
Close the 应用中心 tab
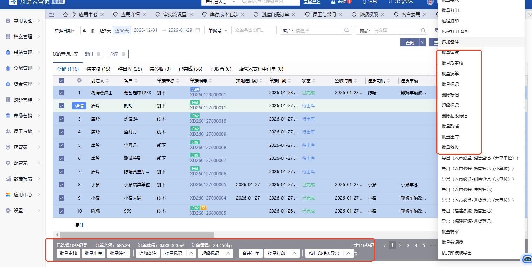[x=102, y=15]
